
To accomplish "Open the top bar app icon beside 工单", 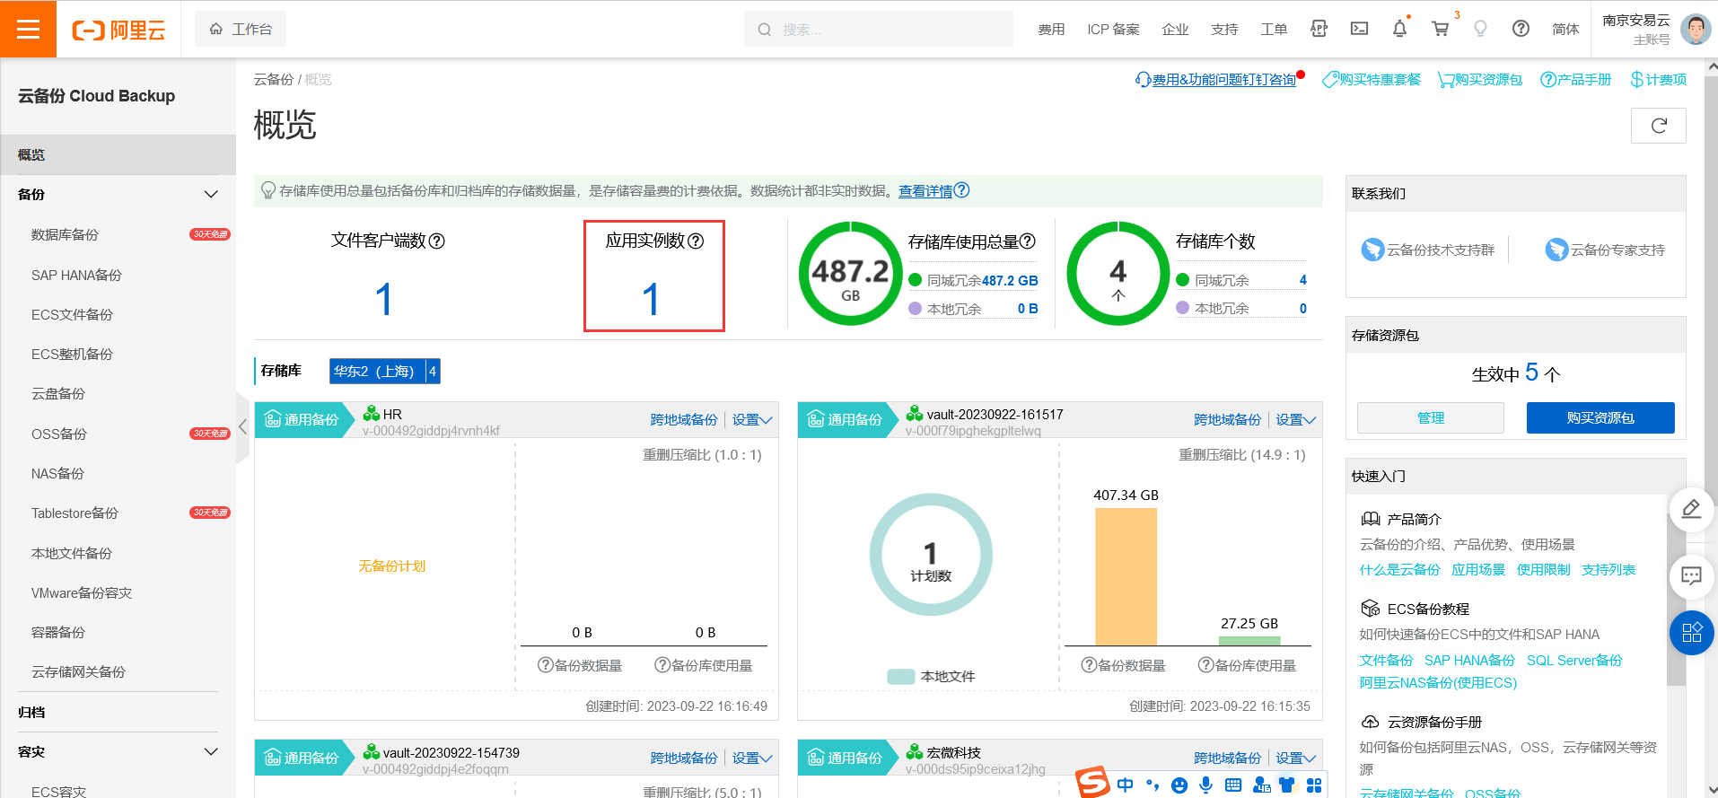I will pyautogui.click(x=1319, y=29).
